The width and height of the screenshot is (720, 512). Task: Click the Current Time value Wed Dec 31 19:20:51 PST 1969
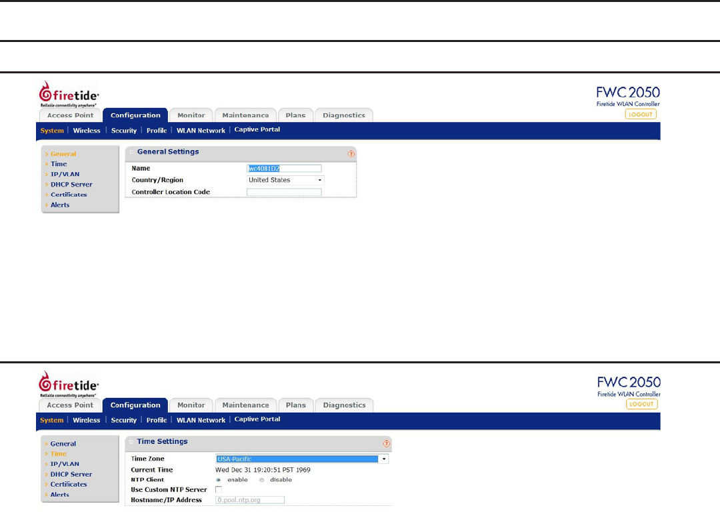tap(263, 470)
